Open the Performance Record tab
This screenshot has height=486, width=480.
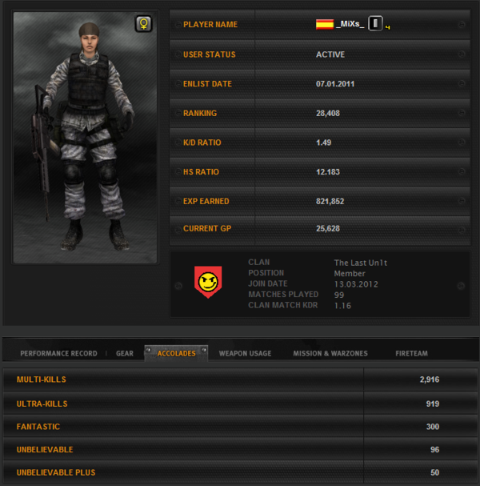coord(58,353)
